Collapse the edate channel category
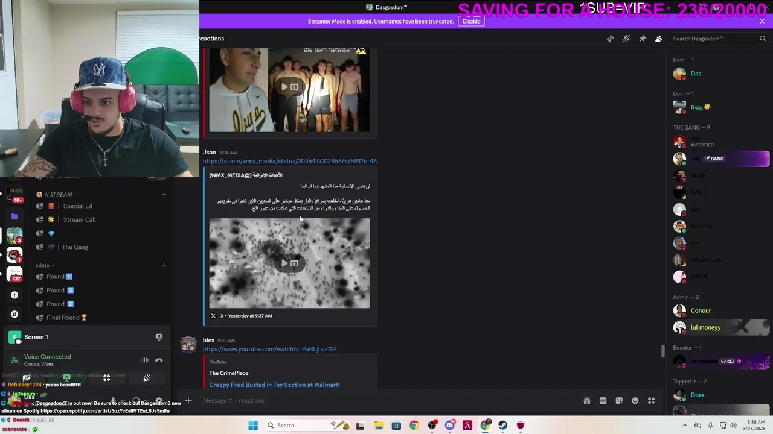Screen dimensions: 773x434 click(x=45, y=265)
